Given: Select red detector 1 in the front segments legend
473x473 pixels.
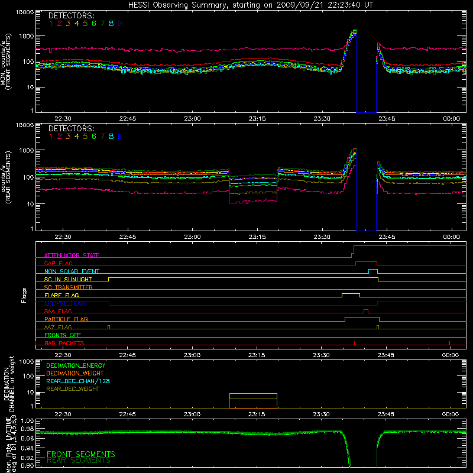Looking at the screenshot, I should tap(51, 24).
